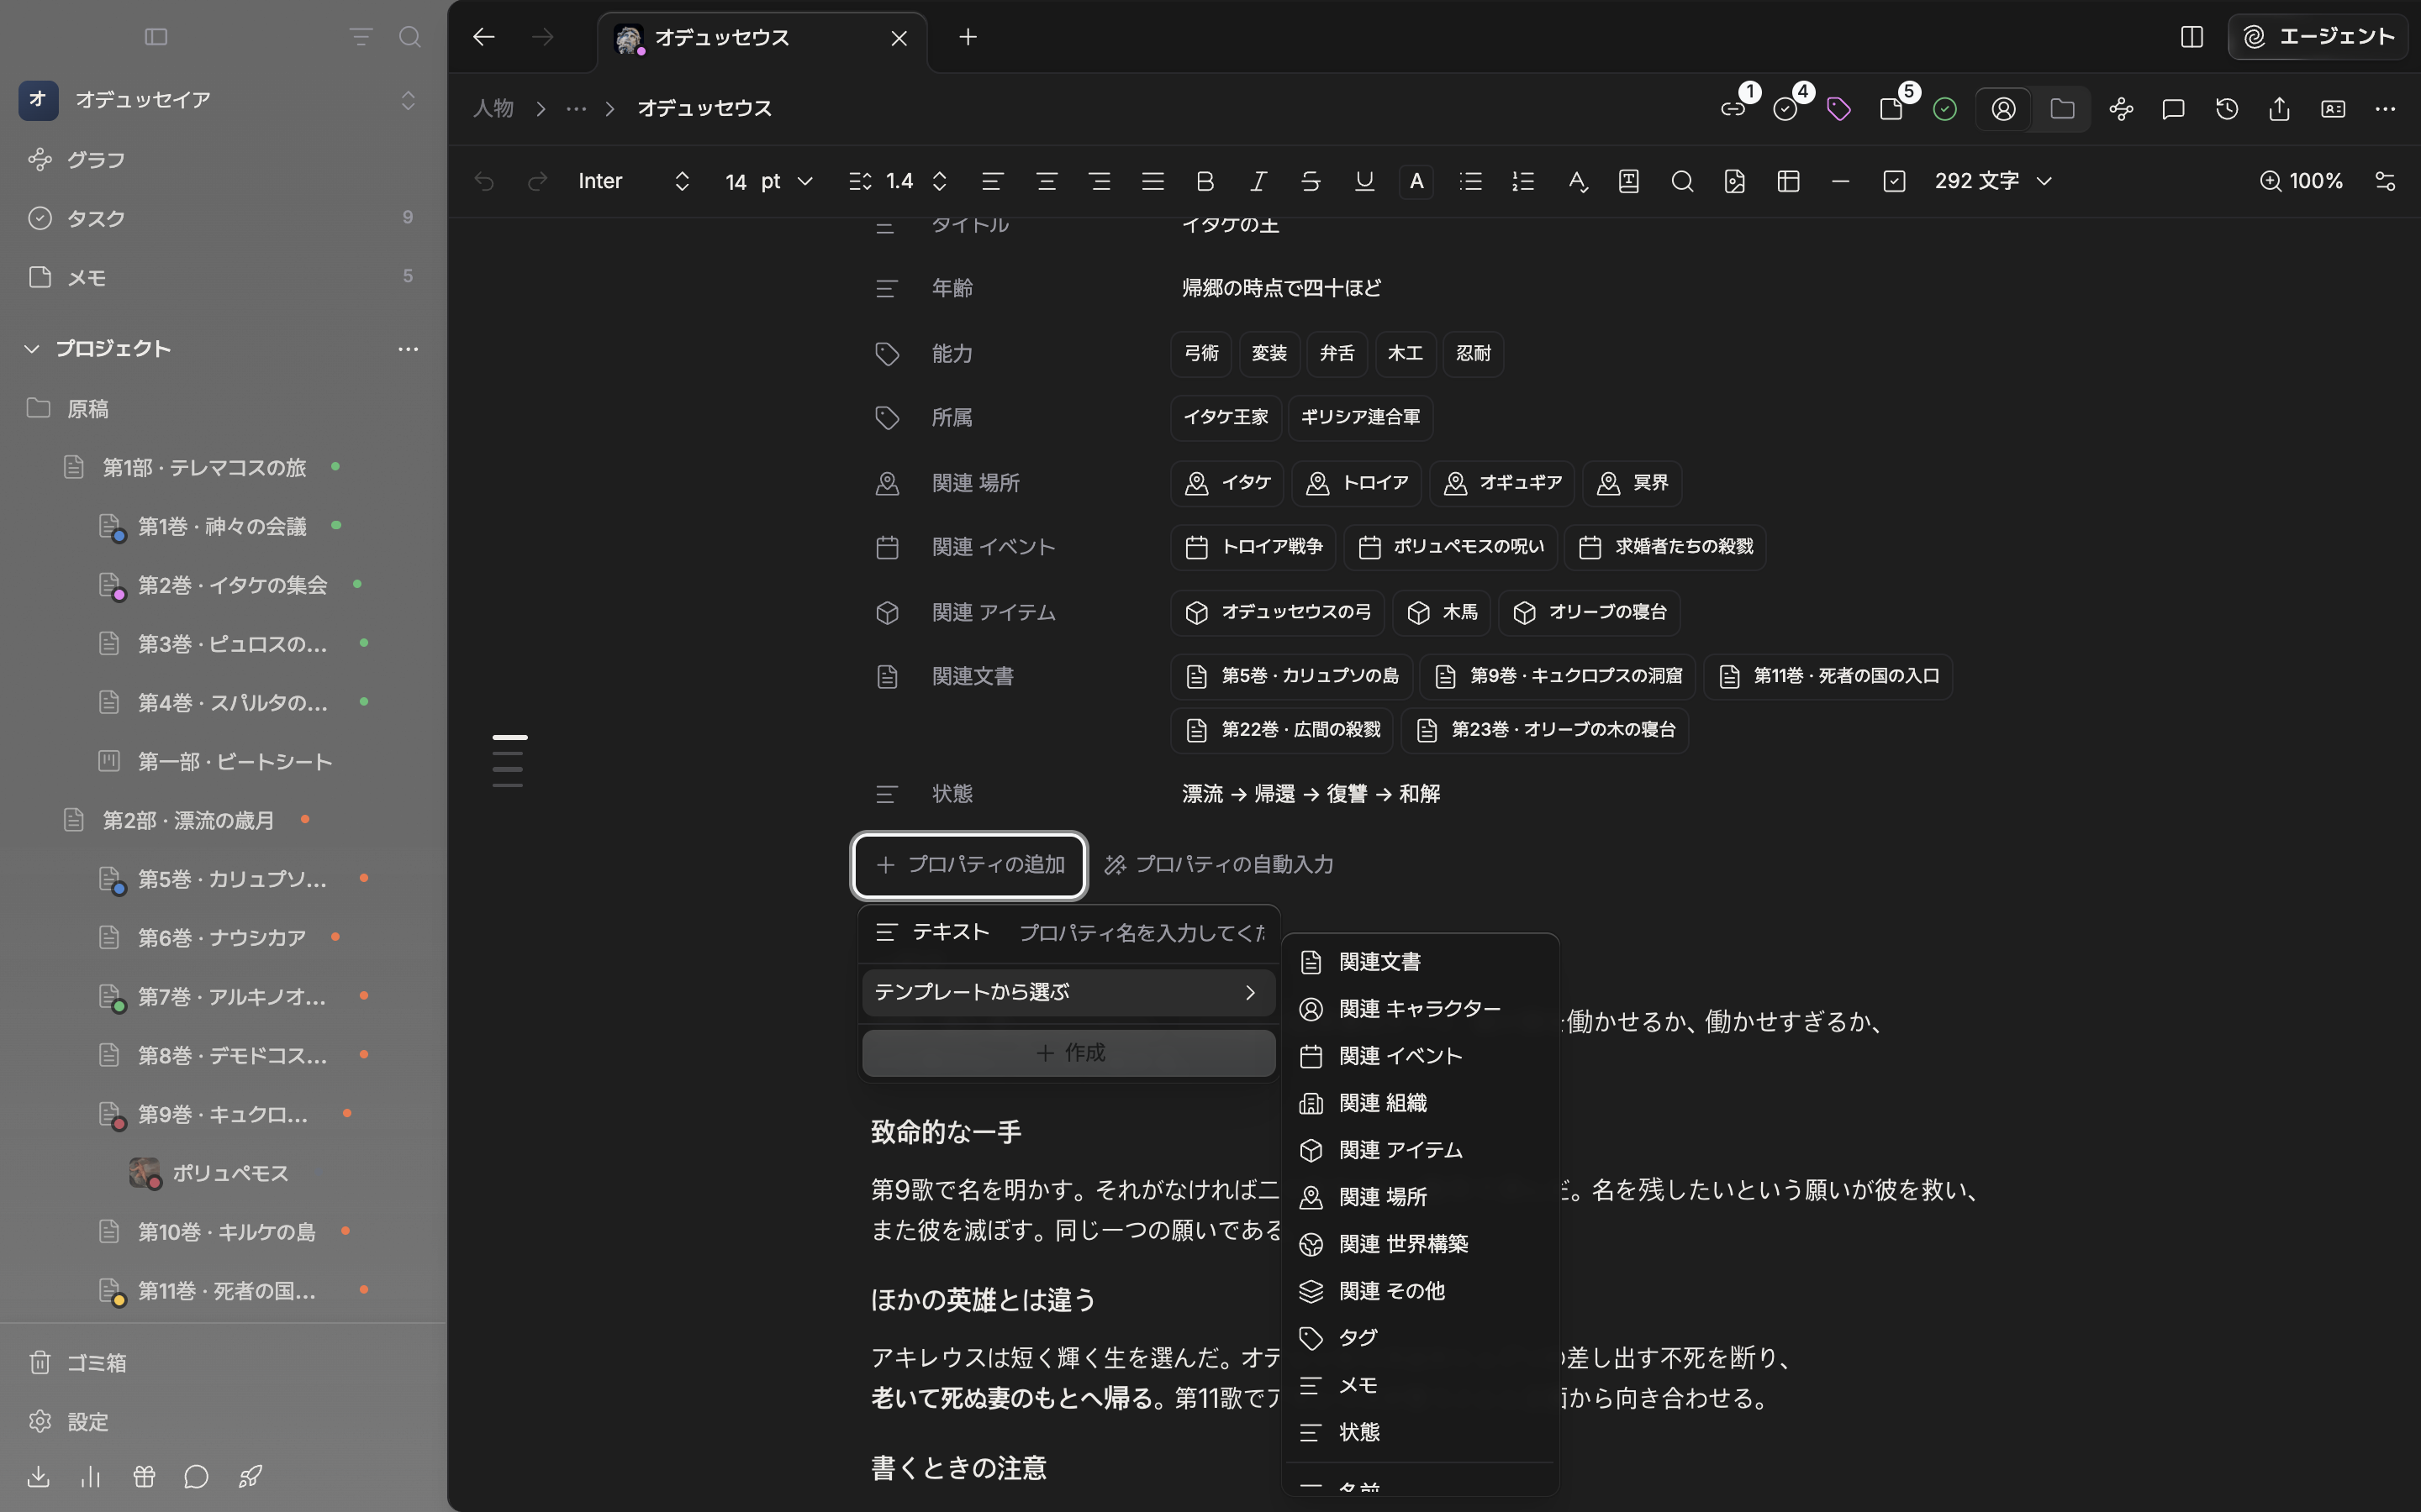Apply strikethrough formatting

pyautogui.click(x=1311, y=181)
